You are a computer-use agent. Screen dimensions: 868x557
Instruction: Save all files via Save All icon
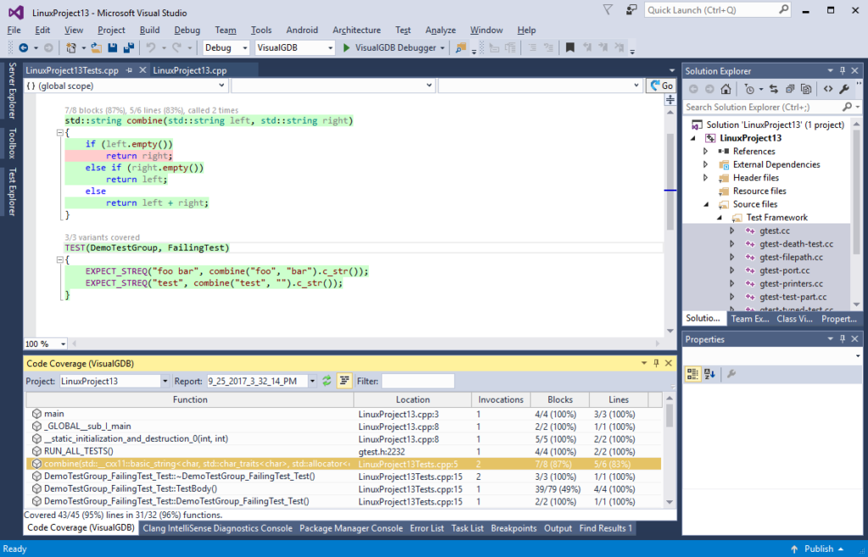pos(127,47)
